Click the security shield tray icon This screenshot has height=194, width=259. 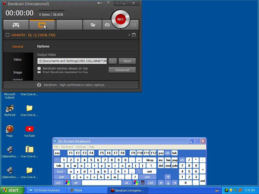point(231,190)
